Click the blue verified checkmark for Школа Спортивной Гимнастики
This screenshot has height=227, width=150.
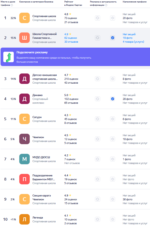(113, 38)
